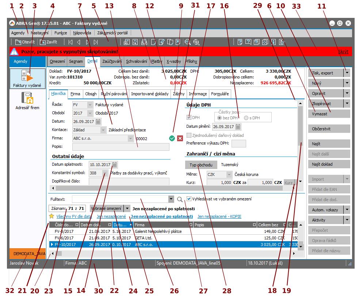Open calendar picker for Datum splatnosti
359x296 pixels.
pos(115,165)
